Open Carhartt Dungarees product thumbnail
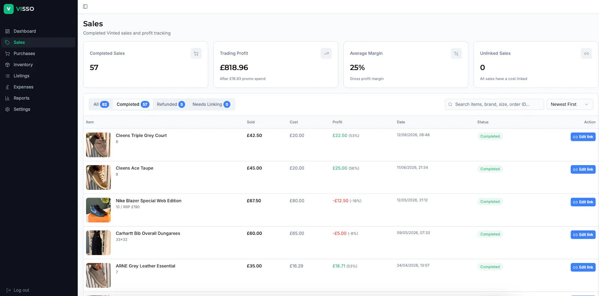 pyautogui.click(x=98, y=243)
